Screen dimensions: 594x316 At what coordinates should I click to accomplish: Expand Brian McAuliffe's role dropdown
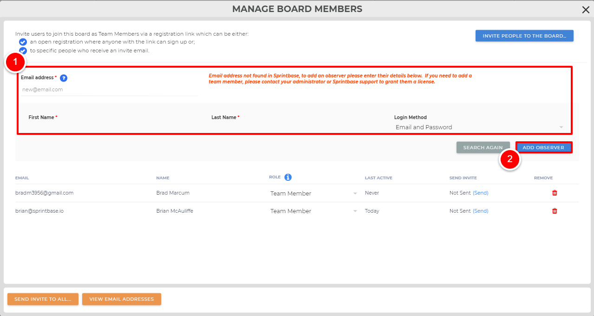[x=313, y=211]
